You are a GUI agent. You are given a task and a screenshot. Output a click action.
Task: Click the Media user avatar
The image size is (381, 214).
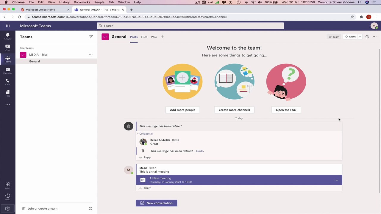(128, 170)
